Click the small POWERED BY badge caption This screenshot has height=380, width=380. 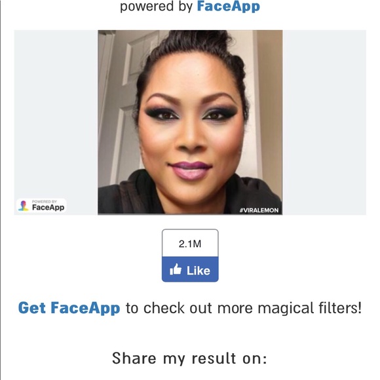click(x=45, y=201)
